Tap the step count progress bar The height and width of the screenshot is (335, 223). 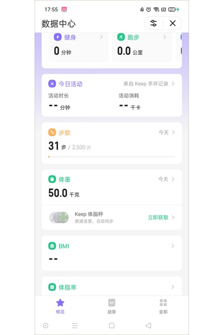[x=111, y=157]
